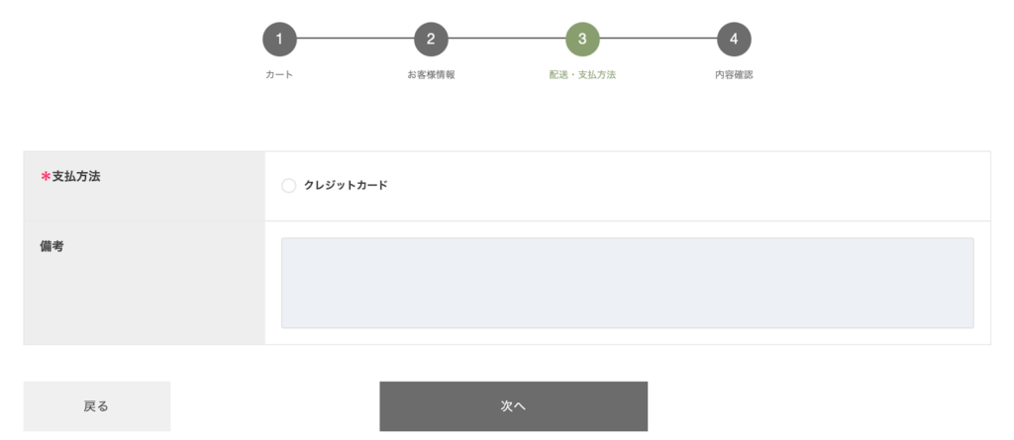The height and width of the screenshot is (440, 1014).
Task: Click the クレジットカード option label text
Action: coord(346,185)
